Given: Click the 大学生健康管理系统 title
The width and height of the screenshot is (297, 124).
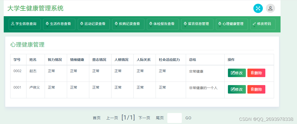Looking at the screenshot, I should [35, 8].
